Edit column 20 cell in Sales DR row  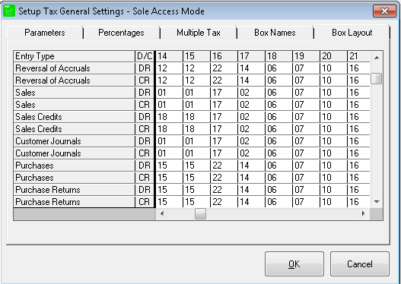[x=333, y=93]
